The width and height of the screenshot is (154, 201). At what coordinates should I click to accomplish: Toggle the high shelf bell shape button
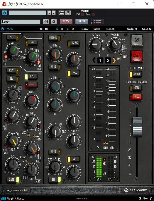pos(74,73)
